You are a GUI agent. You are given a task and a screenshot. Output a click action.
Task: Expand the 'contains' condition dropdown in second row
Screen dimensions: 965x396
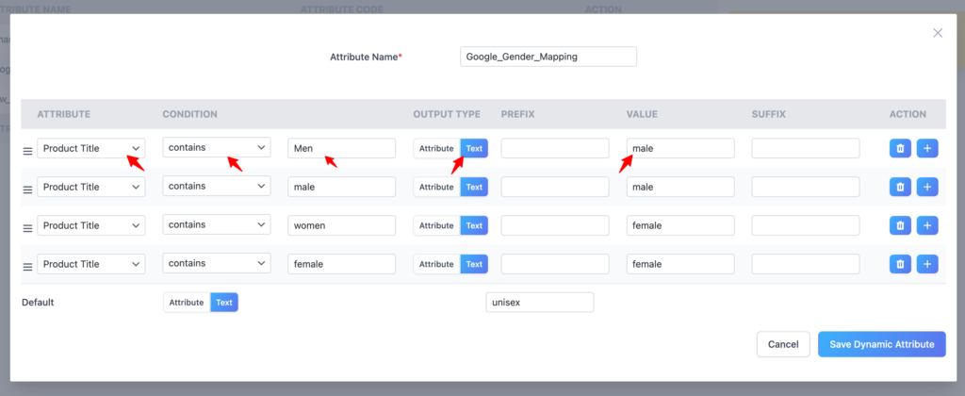pyautogui.click(x=217, y=187)
